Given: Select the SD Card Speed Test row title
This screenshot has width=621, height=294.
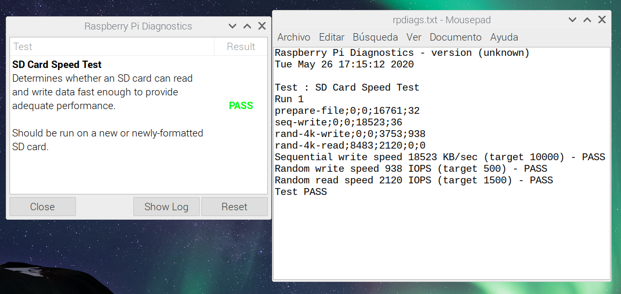Looking at the screenshot, I should point(57,64).
